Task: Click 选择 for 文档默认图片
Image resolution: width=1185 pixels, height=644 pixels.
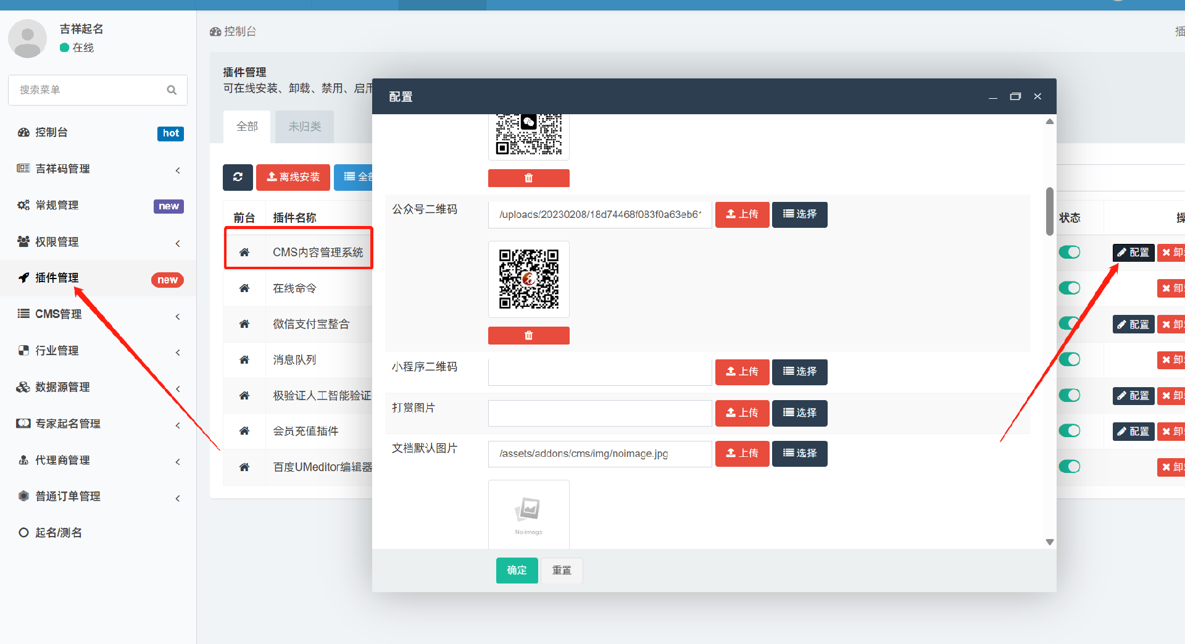Action: pos(799,453)
